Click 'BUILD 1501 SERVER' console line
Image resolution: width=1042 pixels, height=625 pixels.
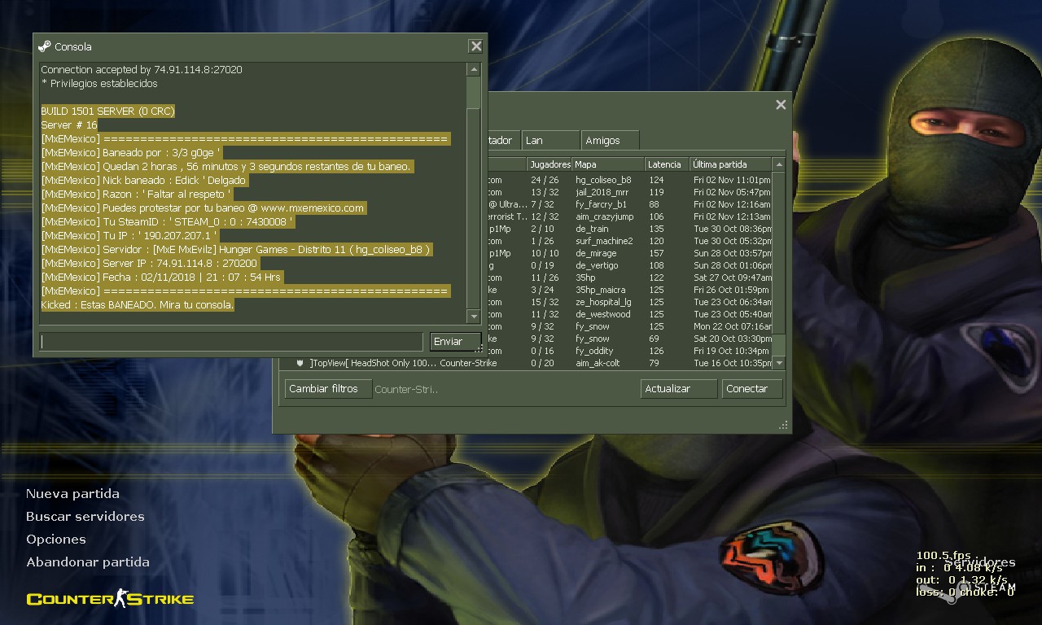pos(107,111)
